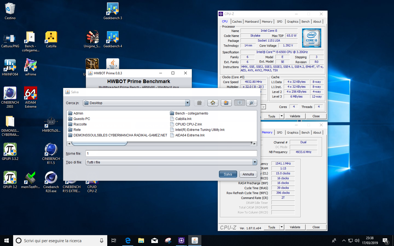394x246 pixels.
Task: Expand Tools arrow in top CPU-Z window
Action: [282, 116]
